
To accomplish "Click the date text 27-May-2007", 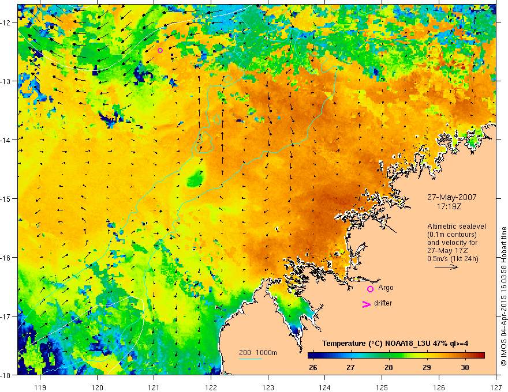I will pyautogui.click(x=452, y=197).
